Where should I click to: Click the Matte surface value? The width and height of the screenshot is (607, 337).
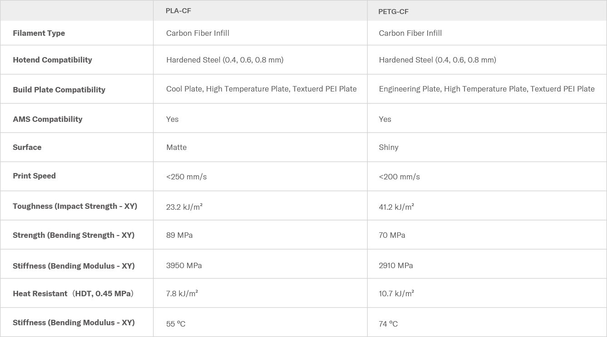(176, 147)
